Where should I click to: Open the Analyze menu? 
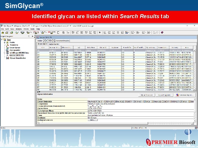[x=19, y=29]
